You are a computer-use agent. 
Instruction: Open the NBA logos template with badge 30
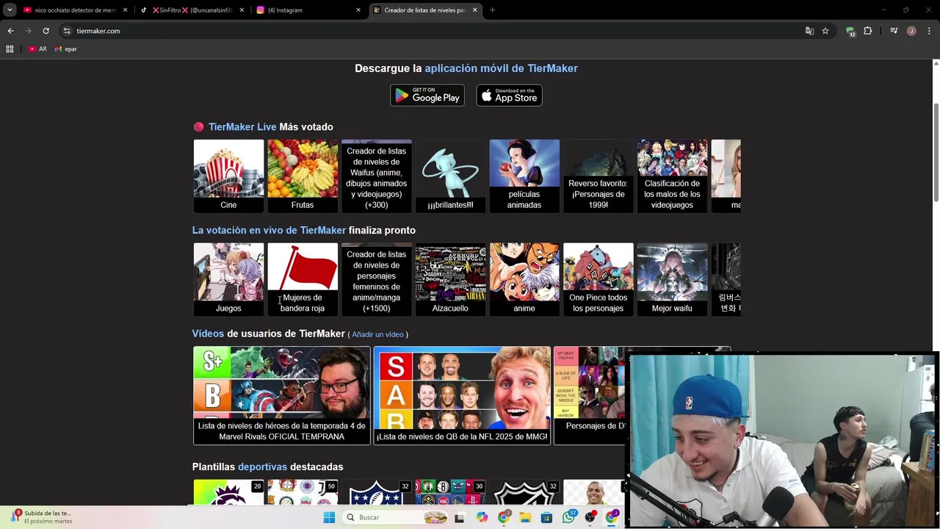click(x=450, y=492)
